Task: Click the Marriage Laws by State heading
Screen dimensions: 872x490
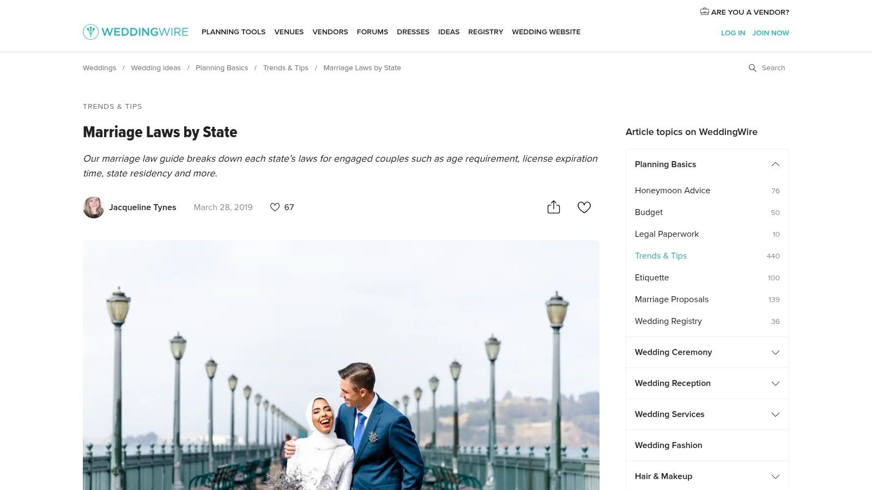Action: [x=160, y=132]
